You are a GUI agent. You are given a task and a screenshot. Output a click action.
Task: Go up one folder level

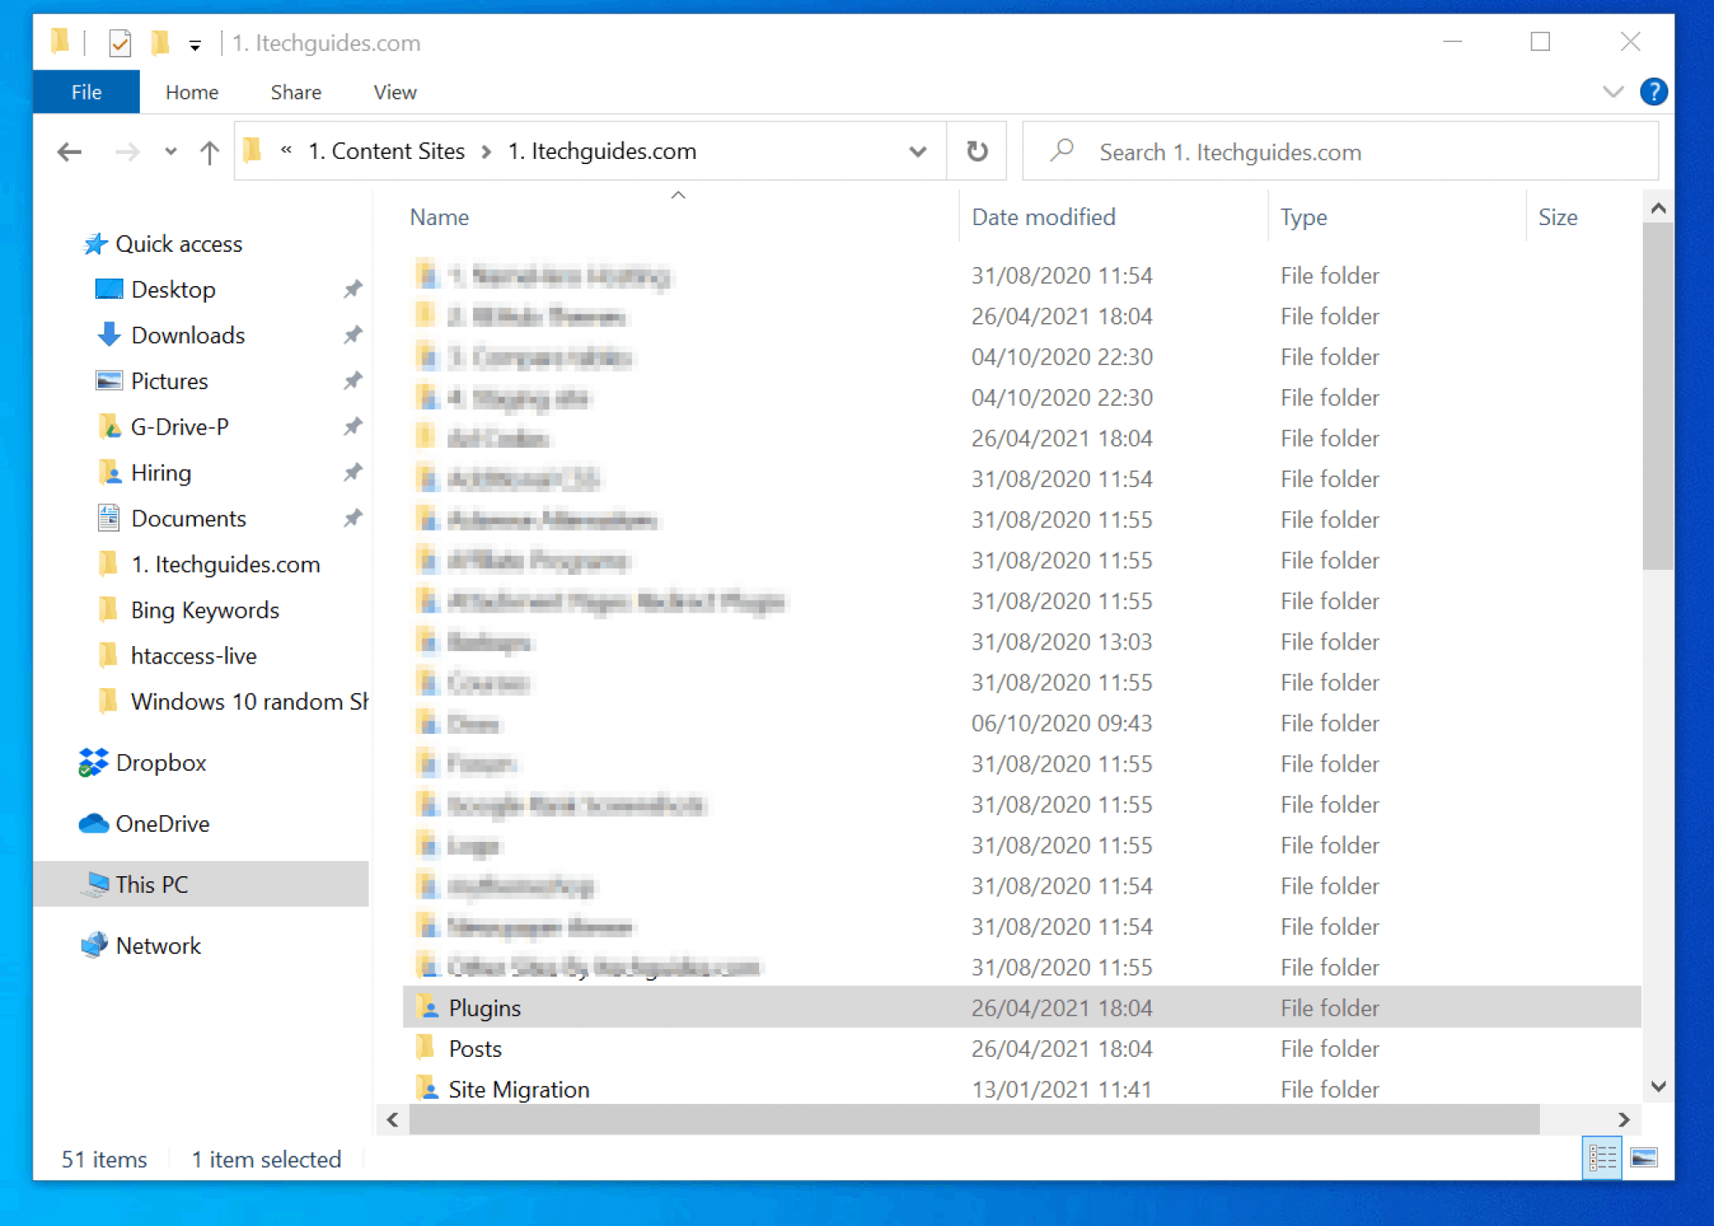tap(209, 151)
